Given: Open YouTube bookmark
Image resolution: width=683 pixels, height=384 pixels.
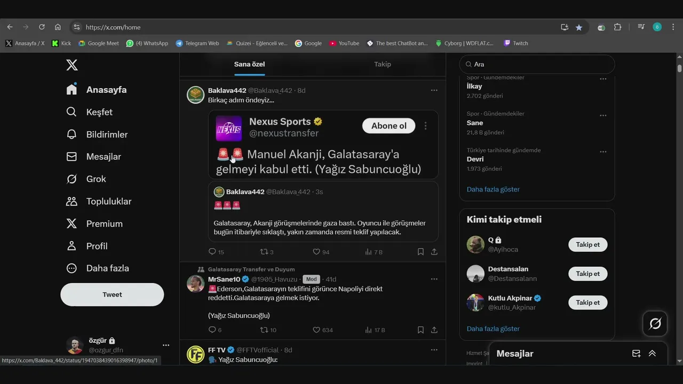Looking at the screenshot, I should (344, 43).
